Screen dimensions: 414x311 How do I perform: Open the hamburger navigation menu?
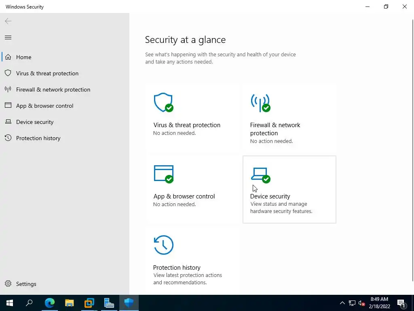(x=8, y=38)
